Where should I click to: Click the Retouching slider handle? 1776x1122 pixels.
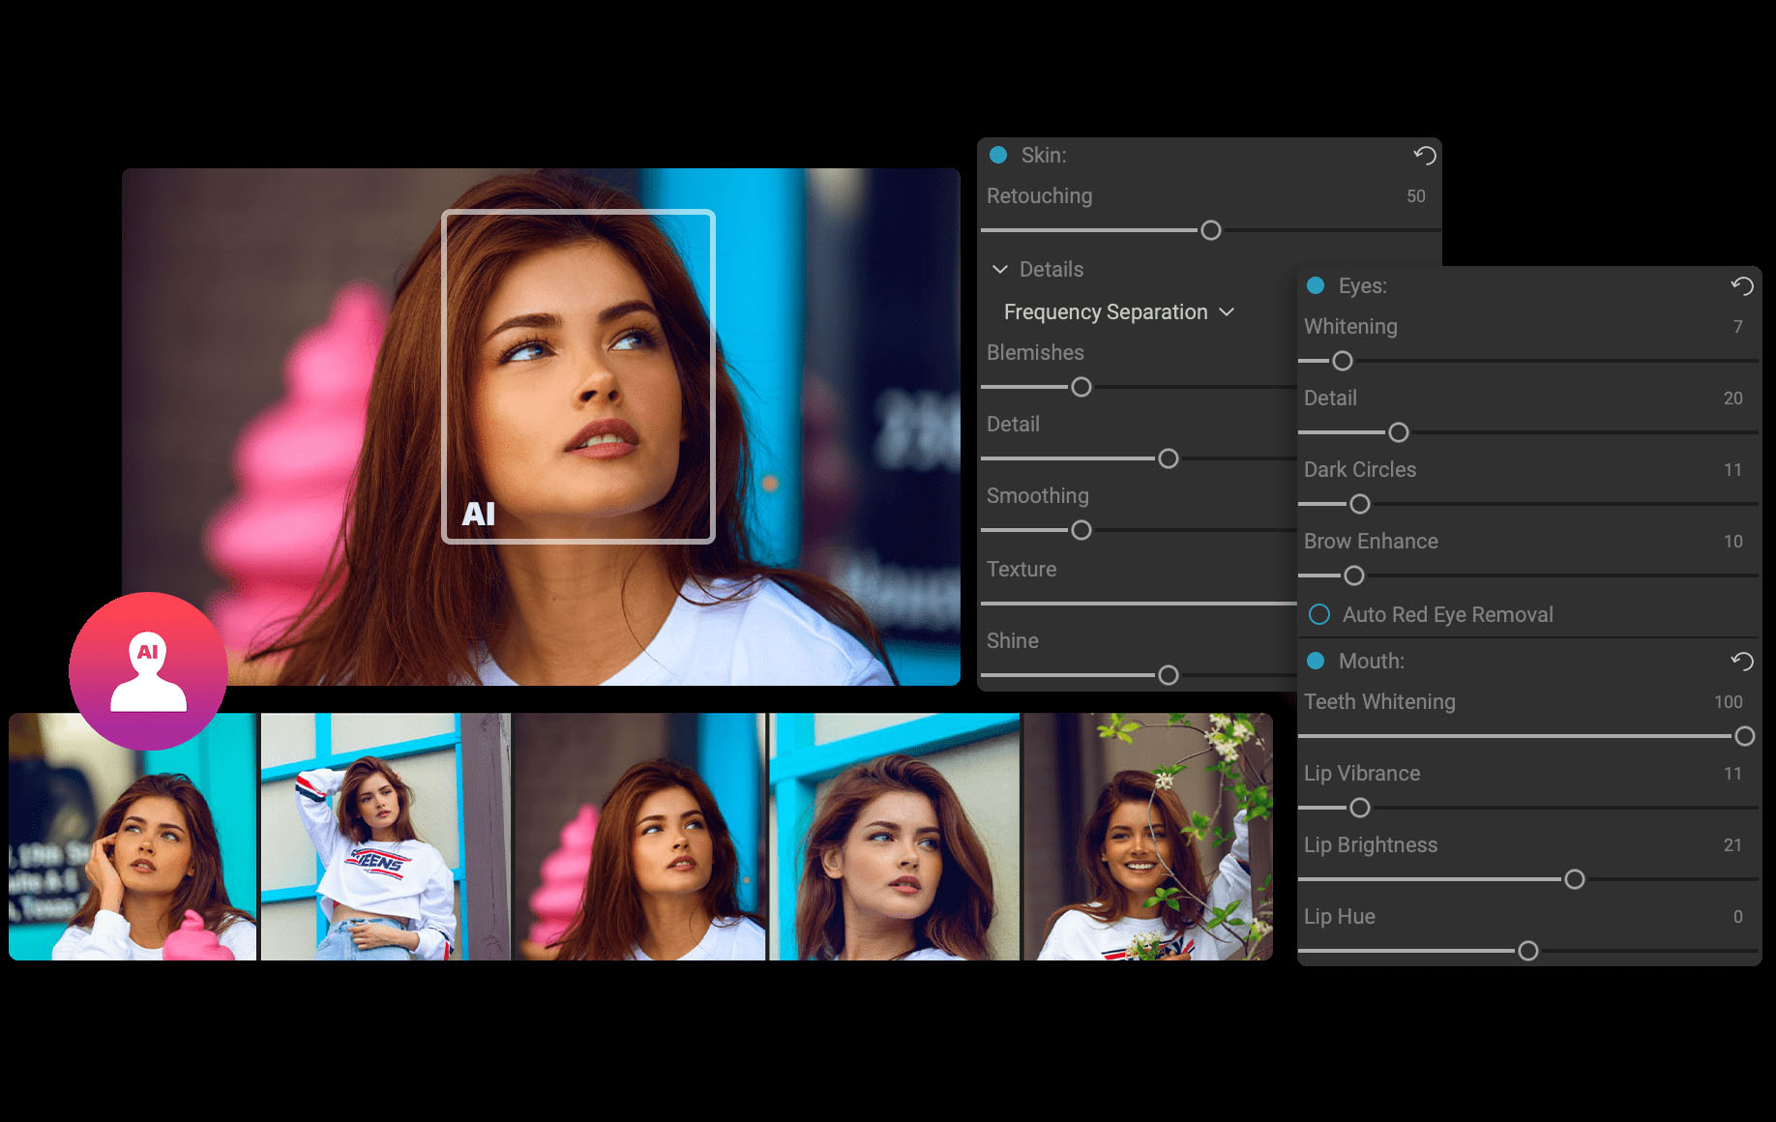(1210, 230)
